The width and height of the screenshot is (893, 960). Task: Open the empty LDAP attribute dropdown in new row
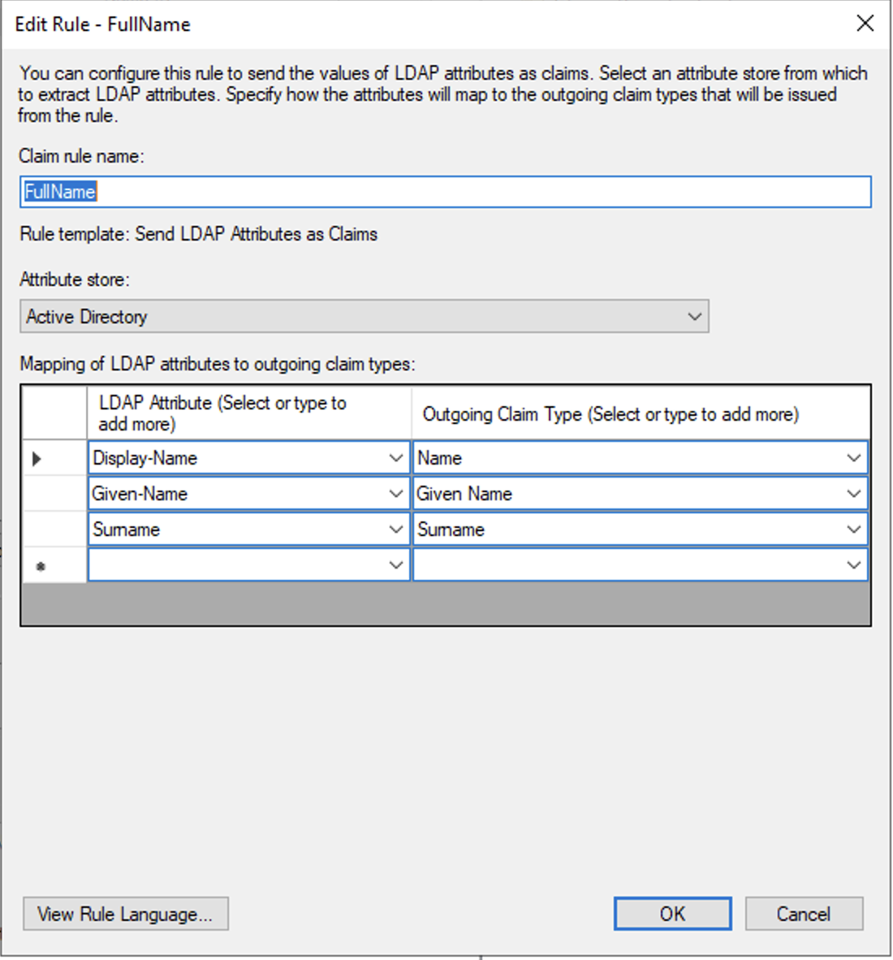395,565
